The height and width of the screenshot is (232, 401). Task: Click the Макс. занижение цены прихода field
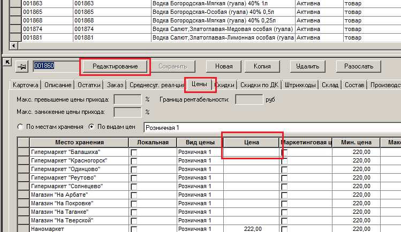(x=127, y=112)
